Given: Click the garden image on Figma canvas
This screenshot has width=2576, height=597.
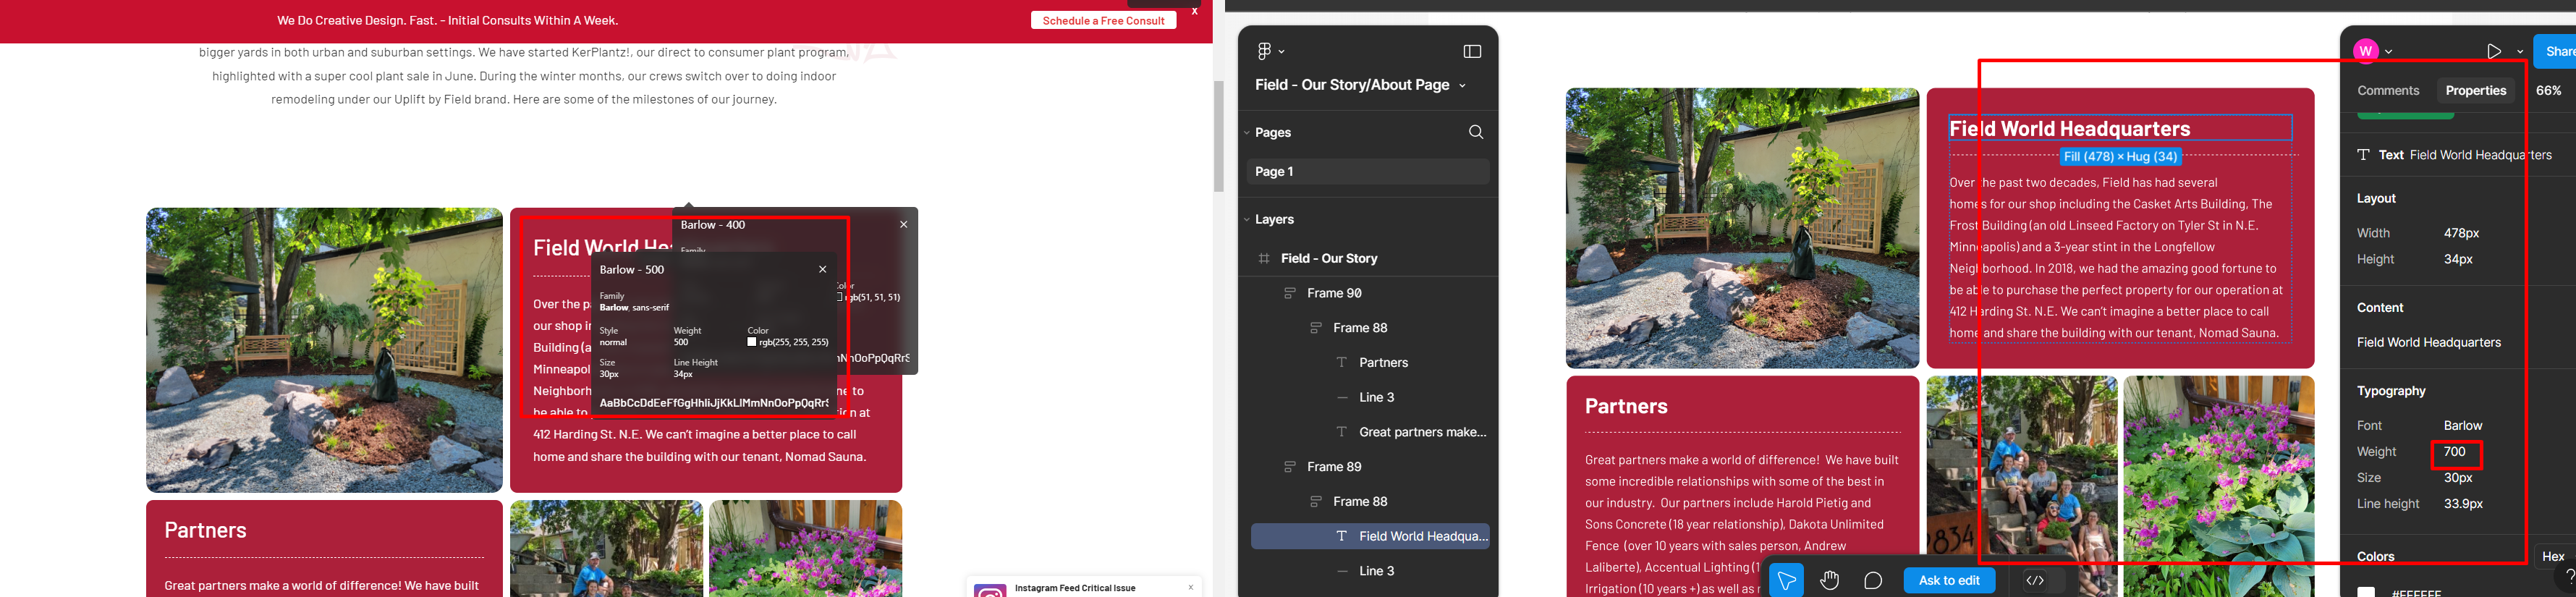Looking at the screenshot, I should pyautogui.click(x=1742, y=228).
